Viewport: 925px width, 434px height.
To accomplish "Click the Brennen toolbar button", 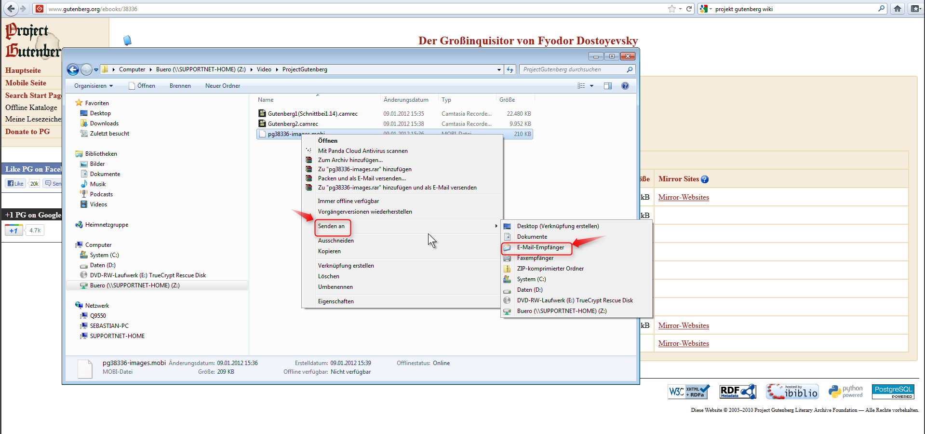I will [180, 86].
